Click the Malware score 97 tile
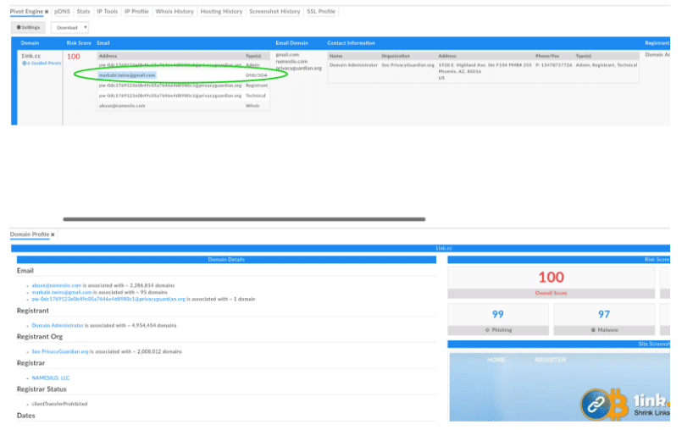Screen dimensions: 682x430 click(604, 320)
